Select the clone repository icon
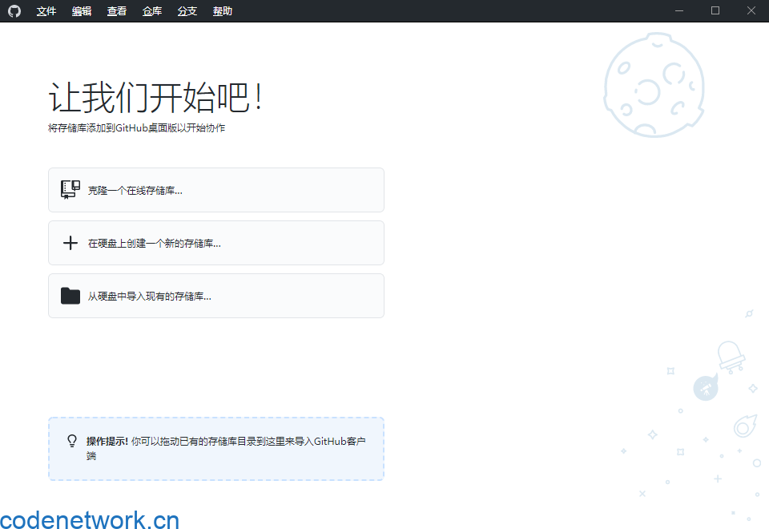Viewport: 769px width, 529px height. click(70, 189)
